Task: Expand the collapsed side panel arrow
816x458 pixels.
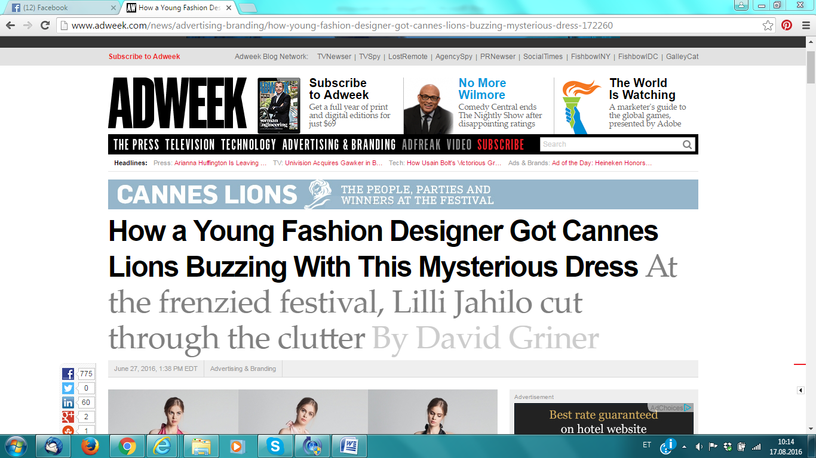Action: 800,390
